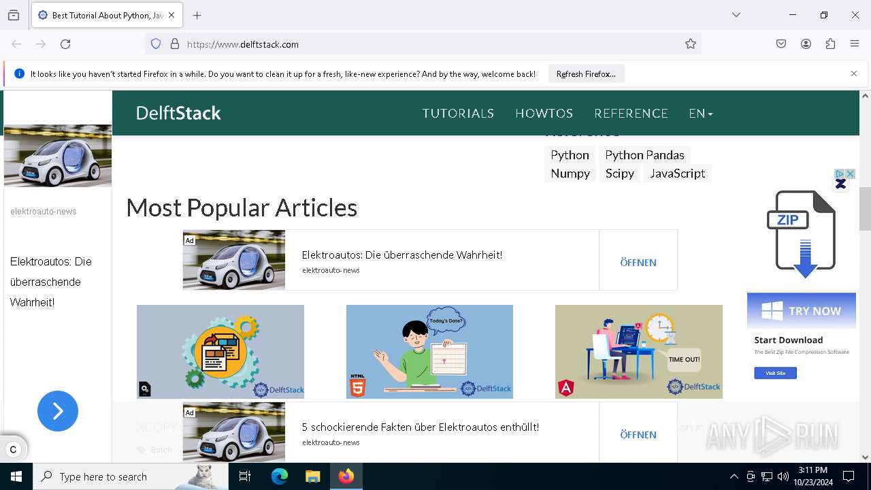View site security padlock info
The image size is (871, 490).
coord(175,44)
